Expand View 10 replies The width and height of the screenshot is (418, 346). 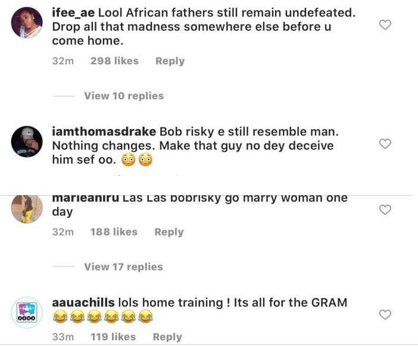tap(124, 96)
